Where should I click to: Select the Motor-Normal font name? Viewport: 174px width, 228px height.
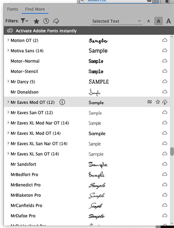pos(25,61)
